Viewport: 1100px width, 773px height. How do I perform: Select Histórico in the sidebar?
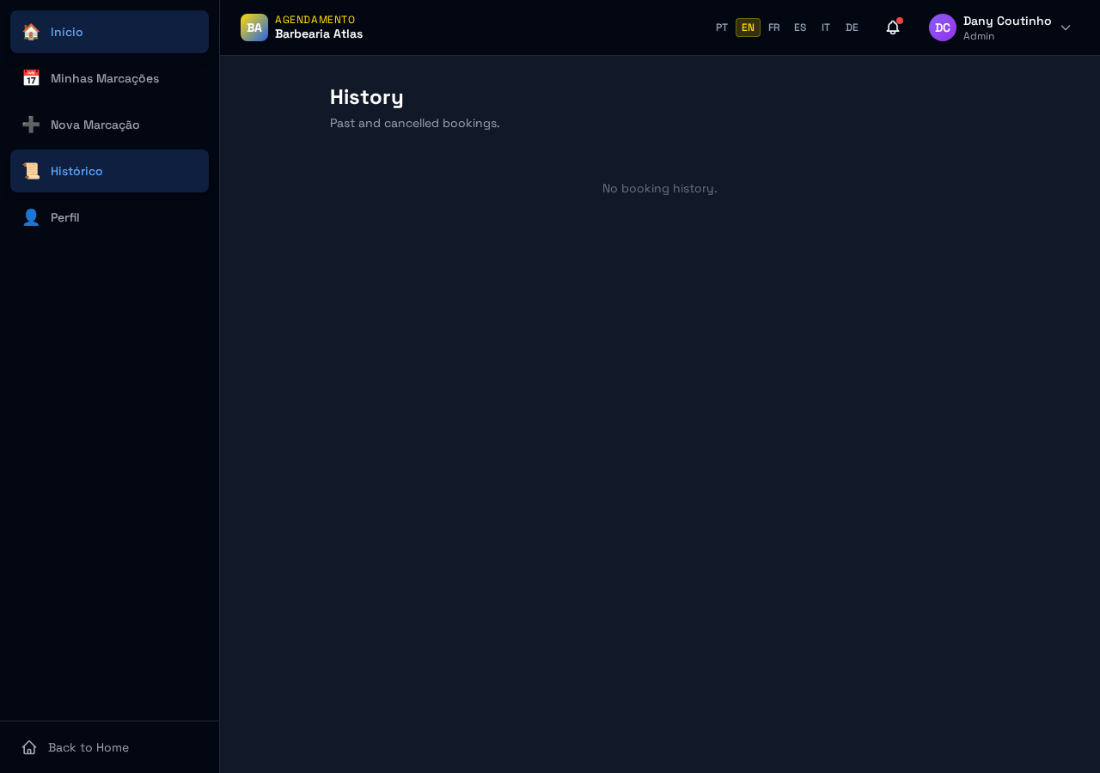109,171
